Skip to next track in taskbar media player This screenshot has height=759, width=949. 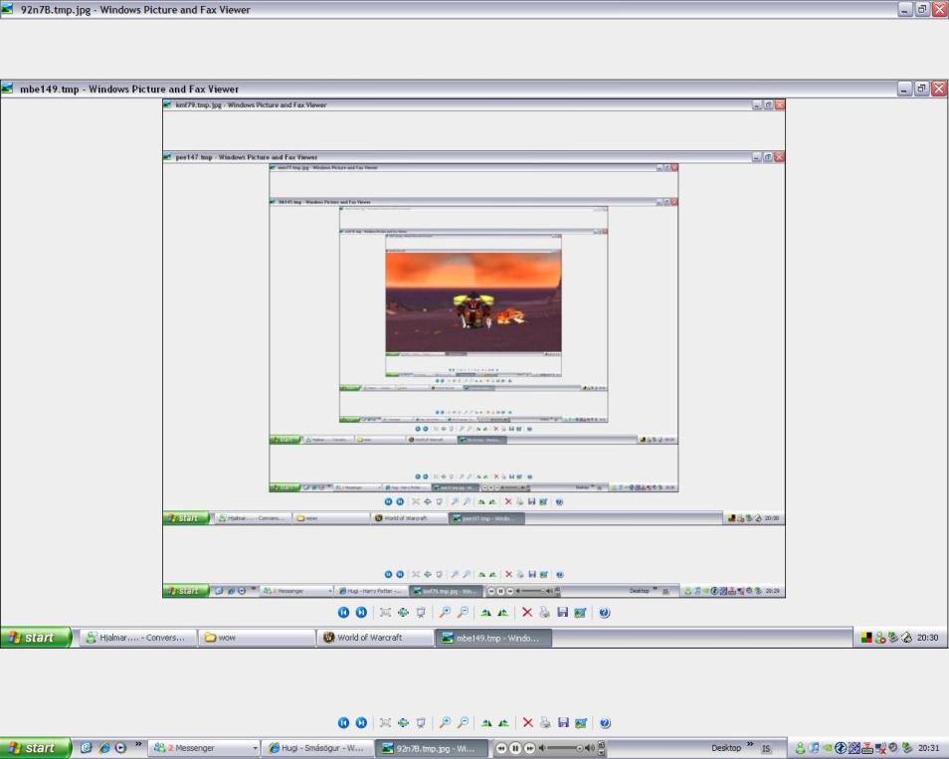pyautogui.click(x=529, y=748)
